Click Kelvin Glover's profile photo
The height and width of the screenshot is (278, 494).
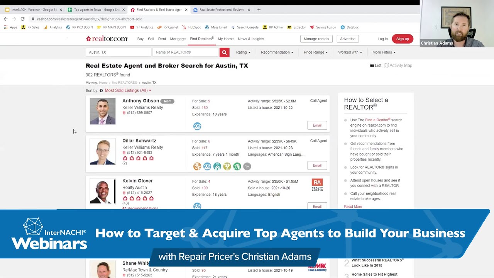[103, 191]
